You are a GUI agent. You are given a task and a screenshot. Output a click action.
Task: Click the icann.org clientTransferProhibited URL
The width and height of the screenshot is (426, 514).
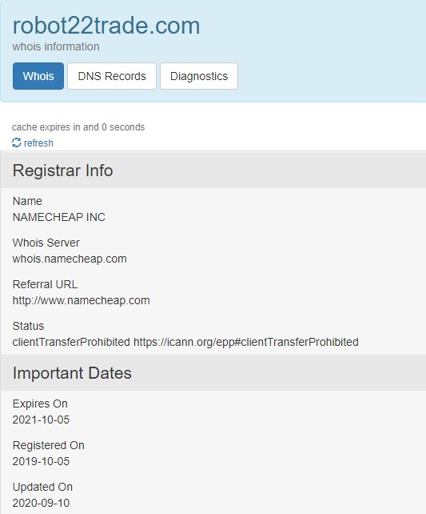coord(246,342)
